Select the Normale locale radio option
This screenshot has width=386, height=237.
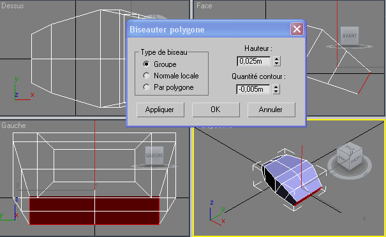(147, 75)
